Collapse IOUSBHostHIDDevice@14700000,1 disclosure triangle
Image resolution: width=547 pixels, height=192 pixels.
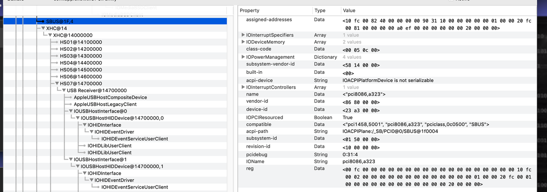pos(77,166)
